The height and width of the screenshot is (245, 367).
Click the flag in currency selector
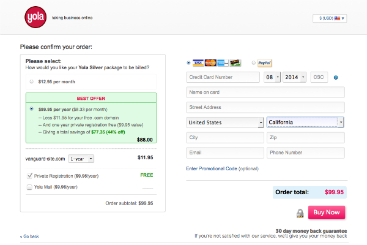click(337, 18)
